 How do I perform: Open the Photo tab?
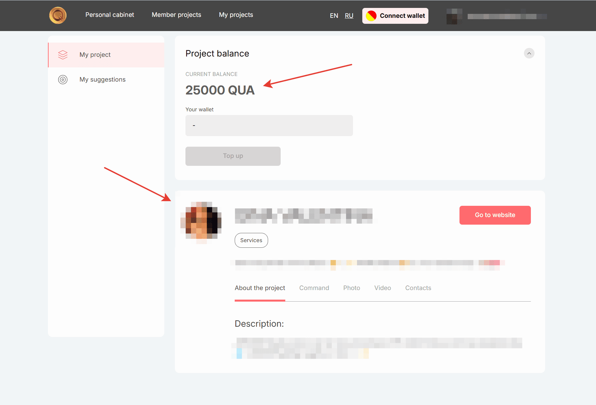click(351, 288)
